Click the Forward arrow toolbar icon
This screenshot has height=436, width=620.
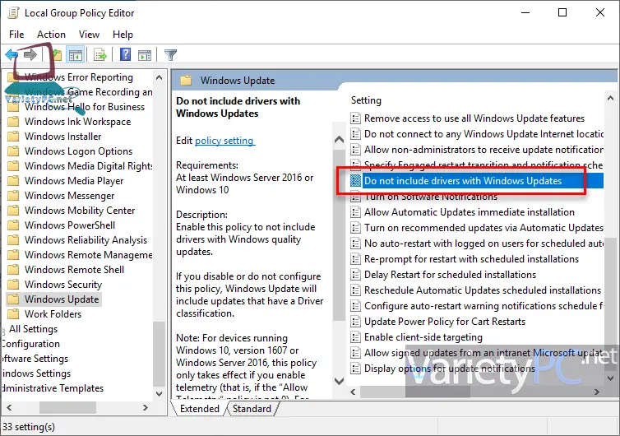tap(30, 54)
